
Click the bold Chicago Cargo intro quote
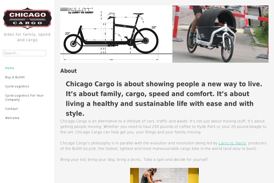(164, 99)
